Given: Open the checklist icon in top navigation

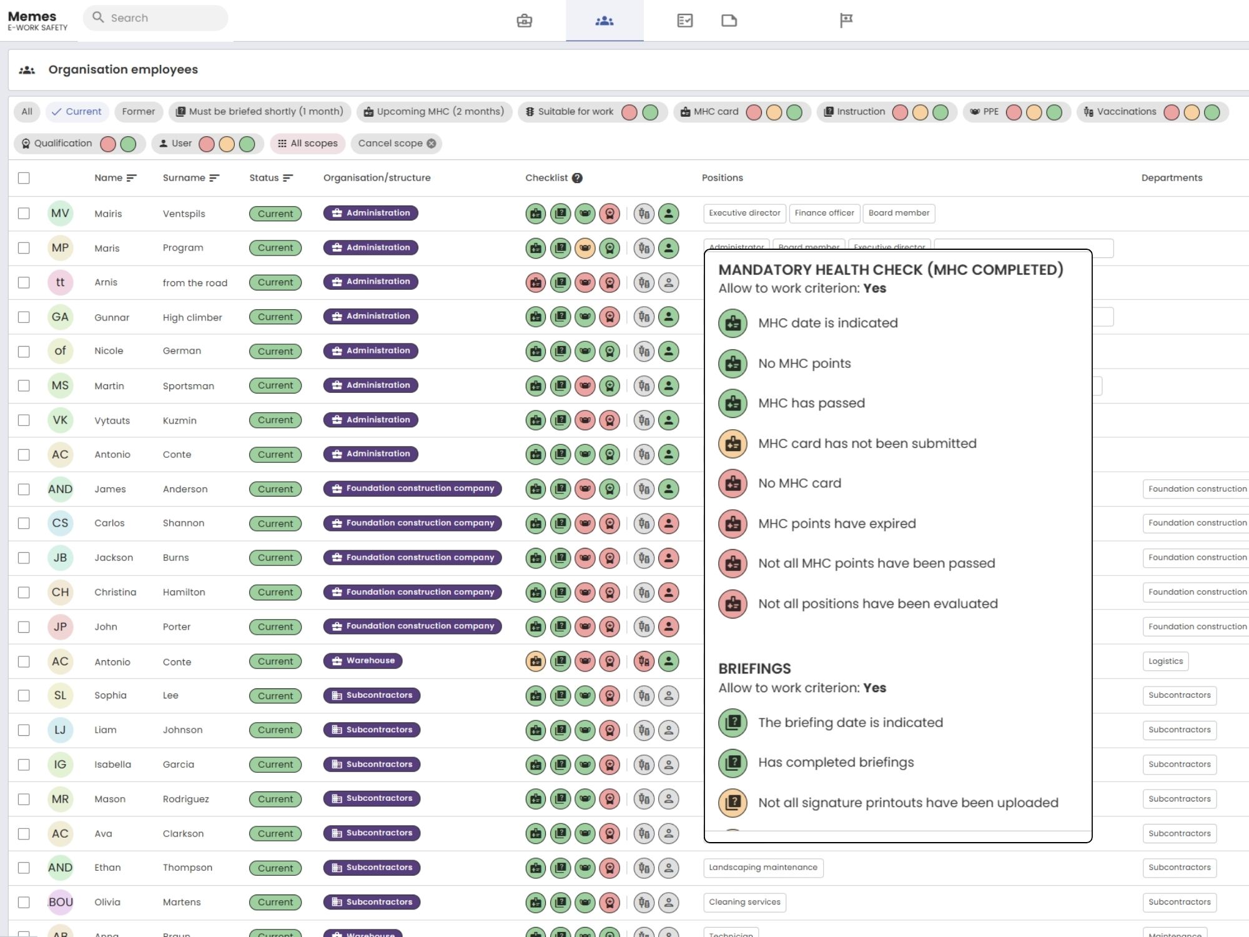Looking at the screenshot, I should tap(684, 21).
